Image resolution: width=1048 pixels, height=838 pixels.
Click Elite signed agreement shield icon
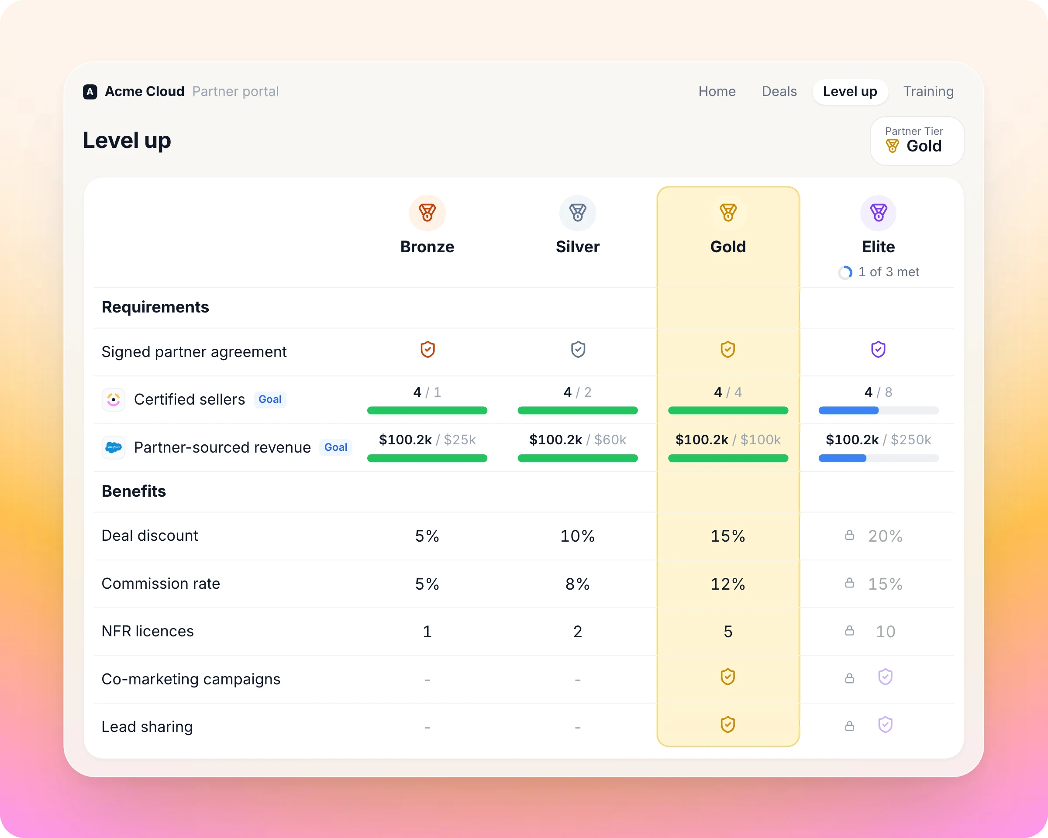[x=879, y=350]
